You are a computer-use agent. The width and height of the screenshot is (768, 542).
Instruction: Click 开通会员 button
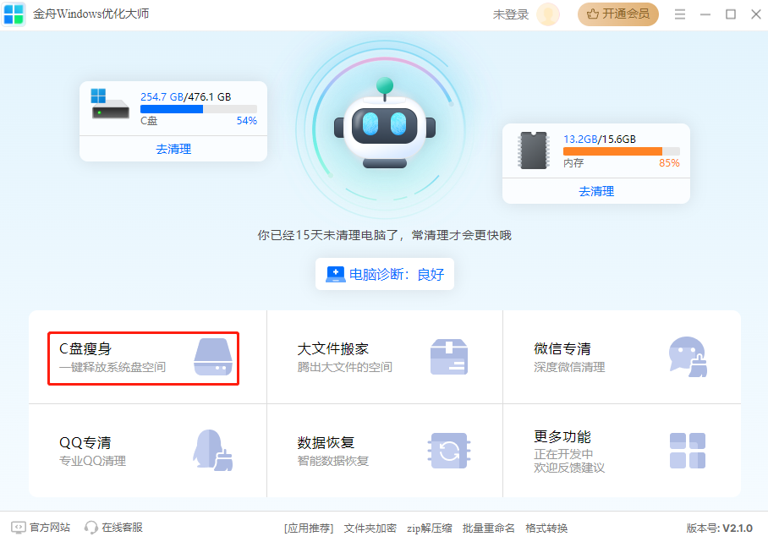(x=617, y=14)
